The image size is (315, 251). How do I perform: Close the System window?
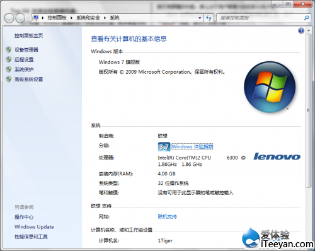click(303, 4)
